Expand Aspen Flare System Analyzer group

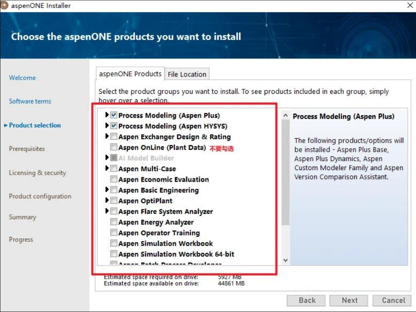(x=107, y=211)
